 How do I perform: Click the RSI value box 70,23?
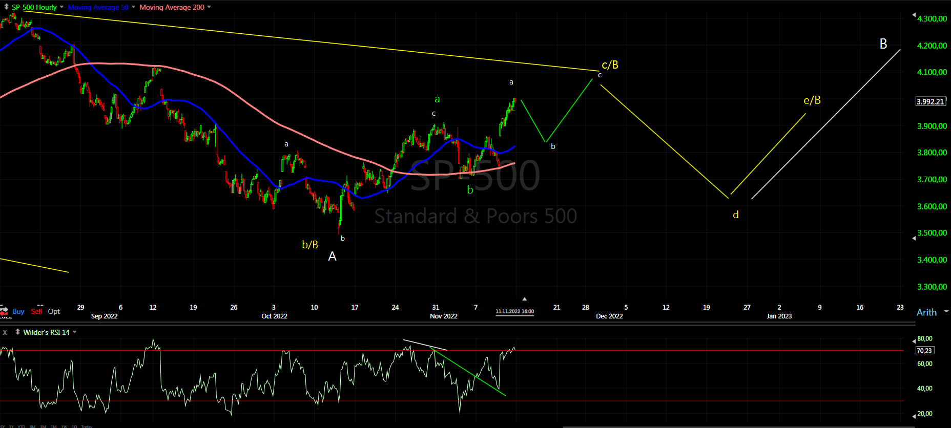click(x=924, y=351)
